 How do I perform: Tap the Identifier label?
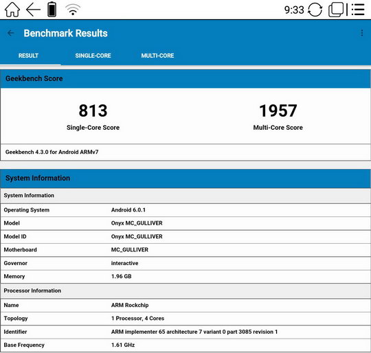15,332
